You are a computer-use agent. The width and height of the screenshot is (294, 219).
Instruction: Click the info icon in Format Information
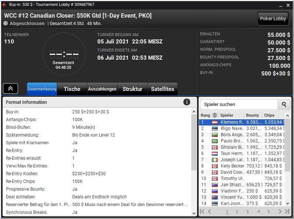tap(186, 102)
